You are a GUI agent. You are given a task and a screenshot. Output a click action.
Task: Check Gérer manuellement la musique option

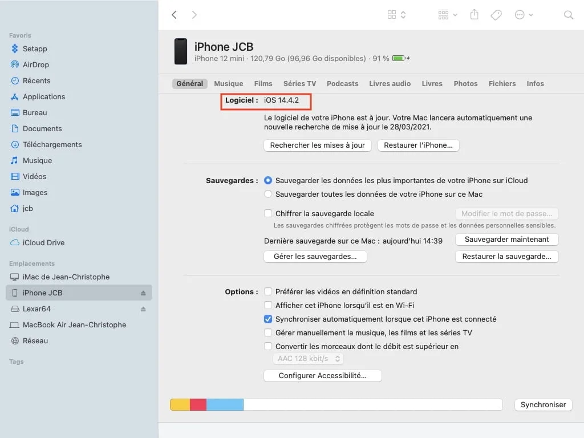268,333
